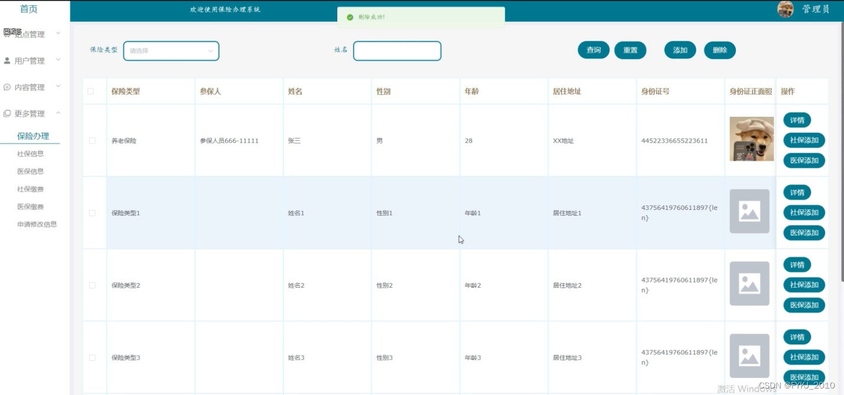
Task: Click the vertical page scrollbar
Action: (x=842, y=151)
